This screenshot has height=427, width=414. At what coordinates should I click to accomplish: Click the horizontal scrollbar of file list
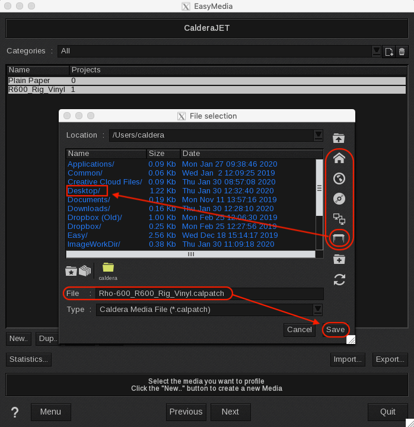click(x=190, y=254)
